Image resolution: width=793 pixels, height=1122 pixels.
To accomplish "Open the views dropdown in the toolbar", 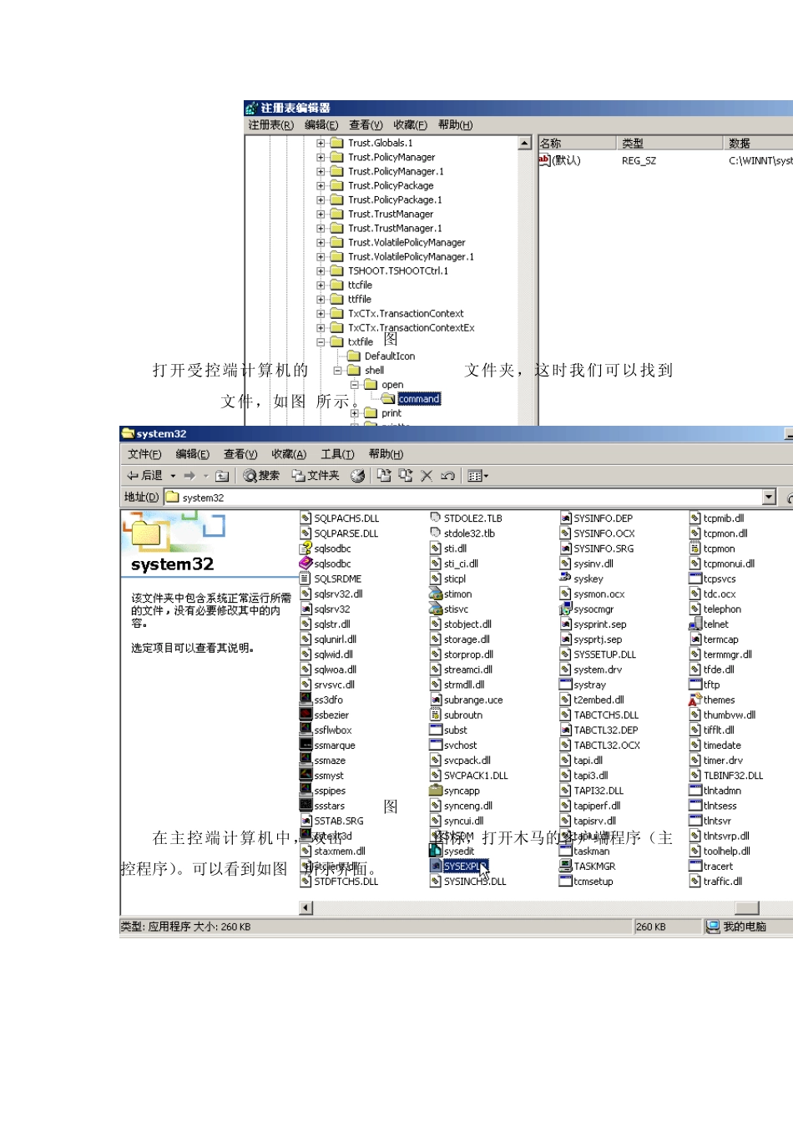I will coord(478,476).
